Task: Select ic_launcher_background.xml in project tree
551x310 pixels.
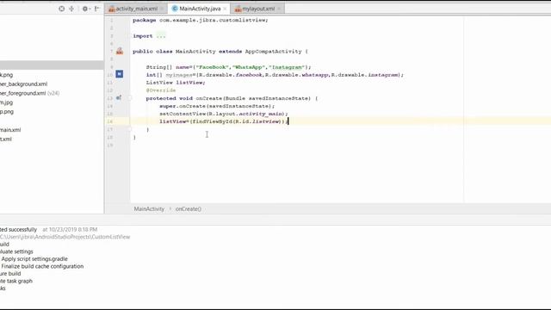Action: (x=23, y=84)
